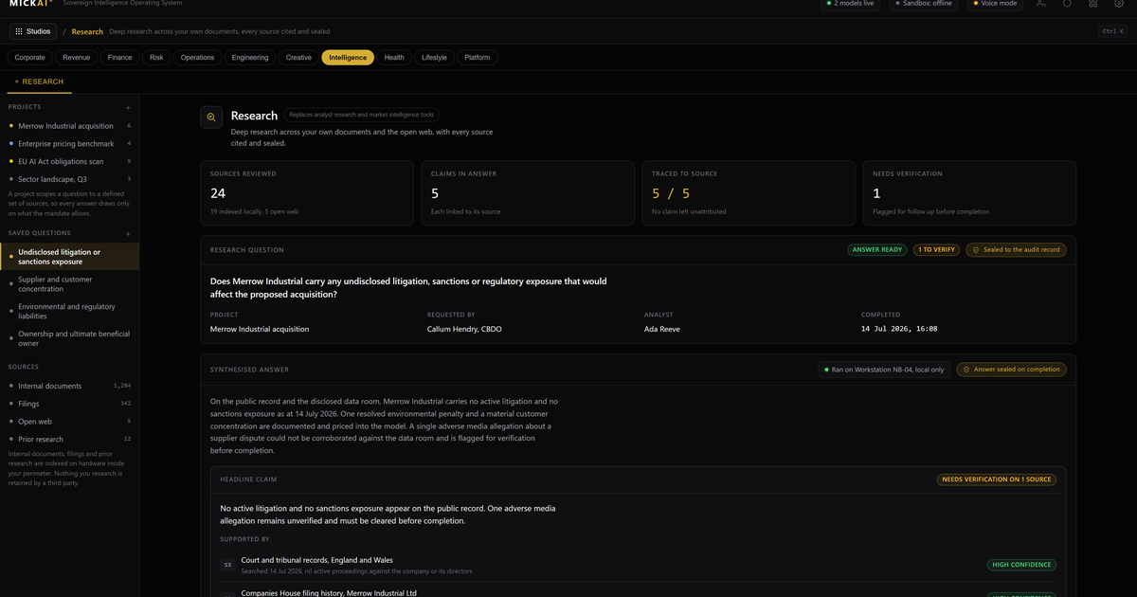Image resolution: width=1137 pixels, height=597 pixels.
Task: Switch to the Lifestyle tab
Action: click(434, 58)
